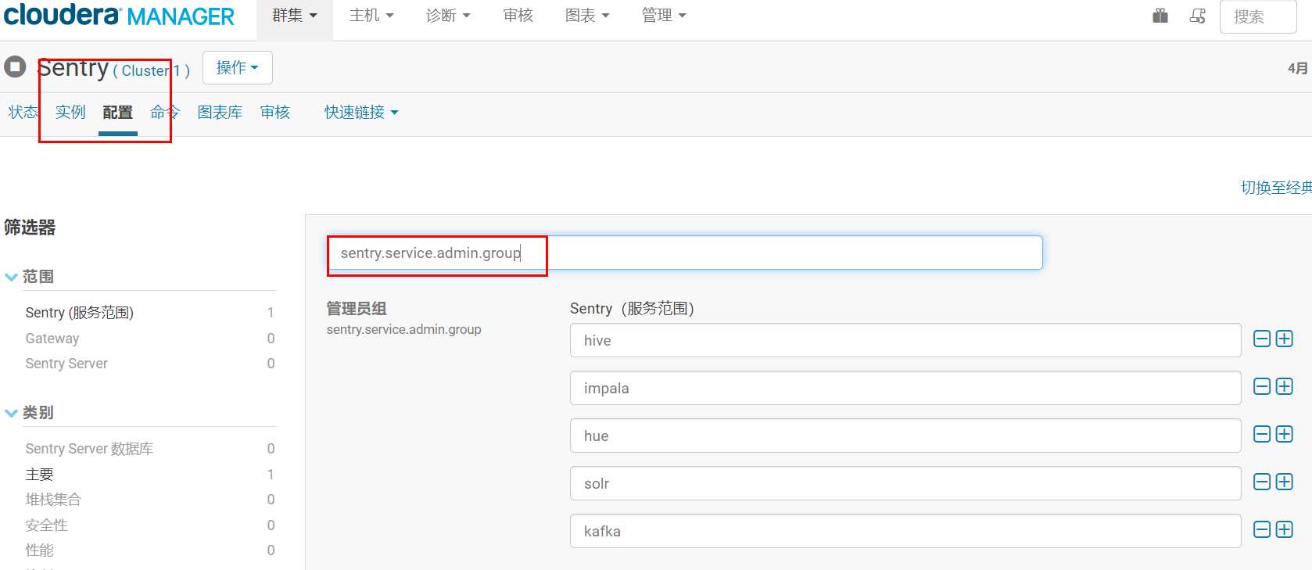The height and width of the screenshot is (570, 1312).
Task: Switch to the 审核 tab under Sentry
Action: point(275,113)
